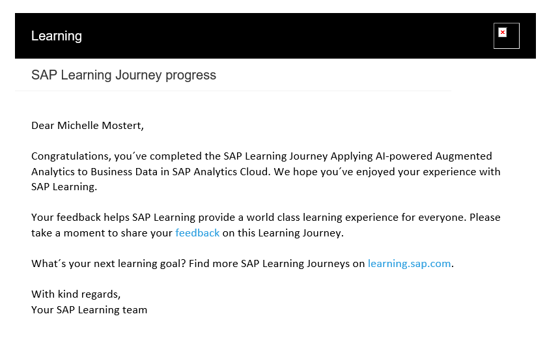
Task: Click the We hope you've enjoyed sentence
Action: 387,172
